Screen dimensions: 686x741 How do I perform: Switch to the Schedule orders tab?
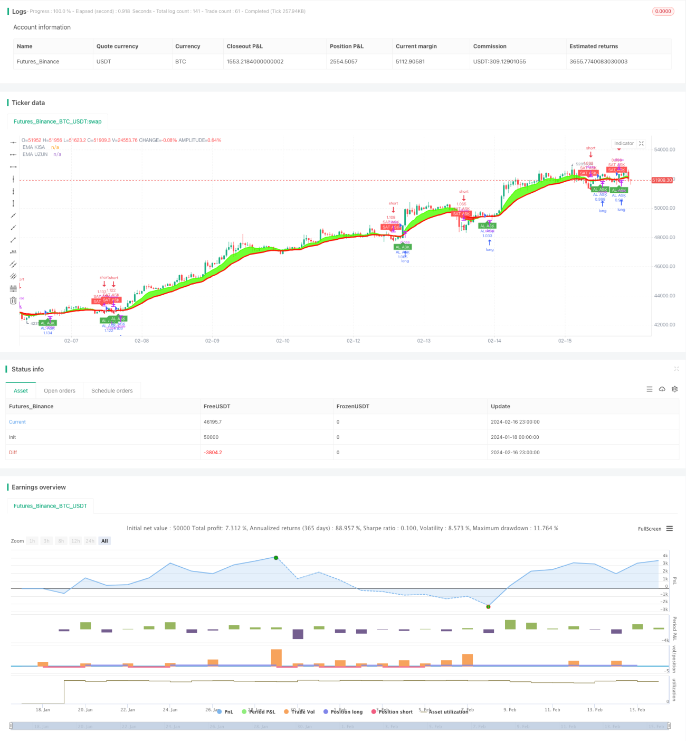pos(112,391)
